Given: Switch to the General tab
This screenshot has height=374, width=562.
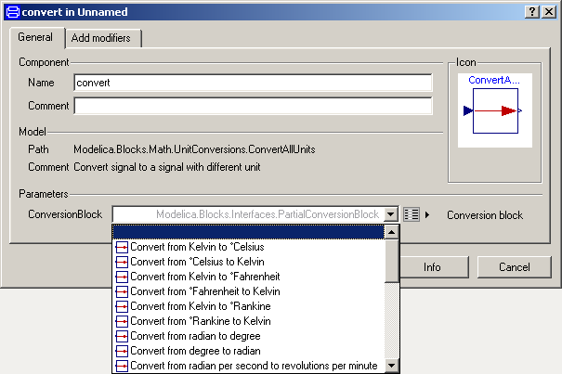Looking at the screenshot, I should pos(35,37).
